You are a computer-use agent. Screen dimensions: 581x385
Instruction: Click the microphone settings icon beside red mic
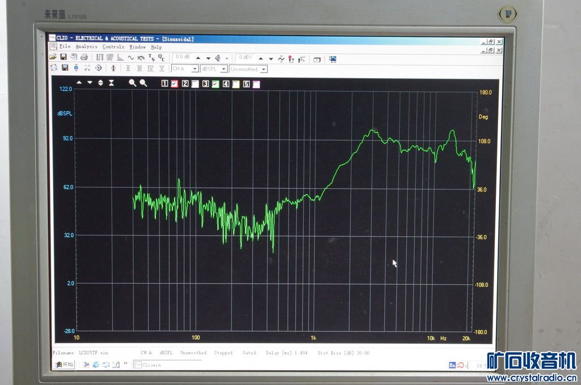pyautogui.click(x=302, y=59)
